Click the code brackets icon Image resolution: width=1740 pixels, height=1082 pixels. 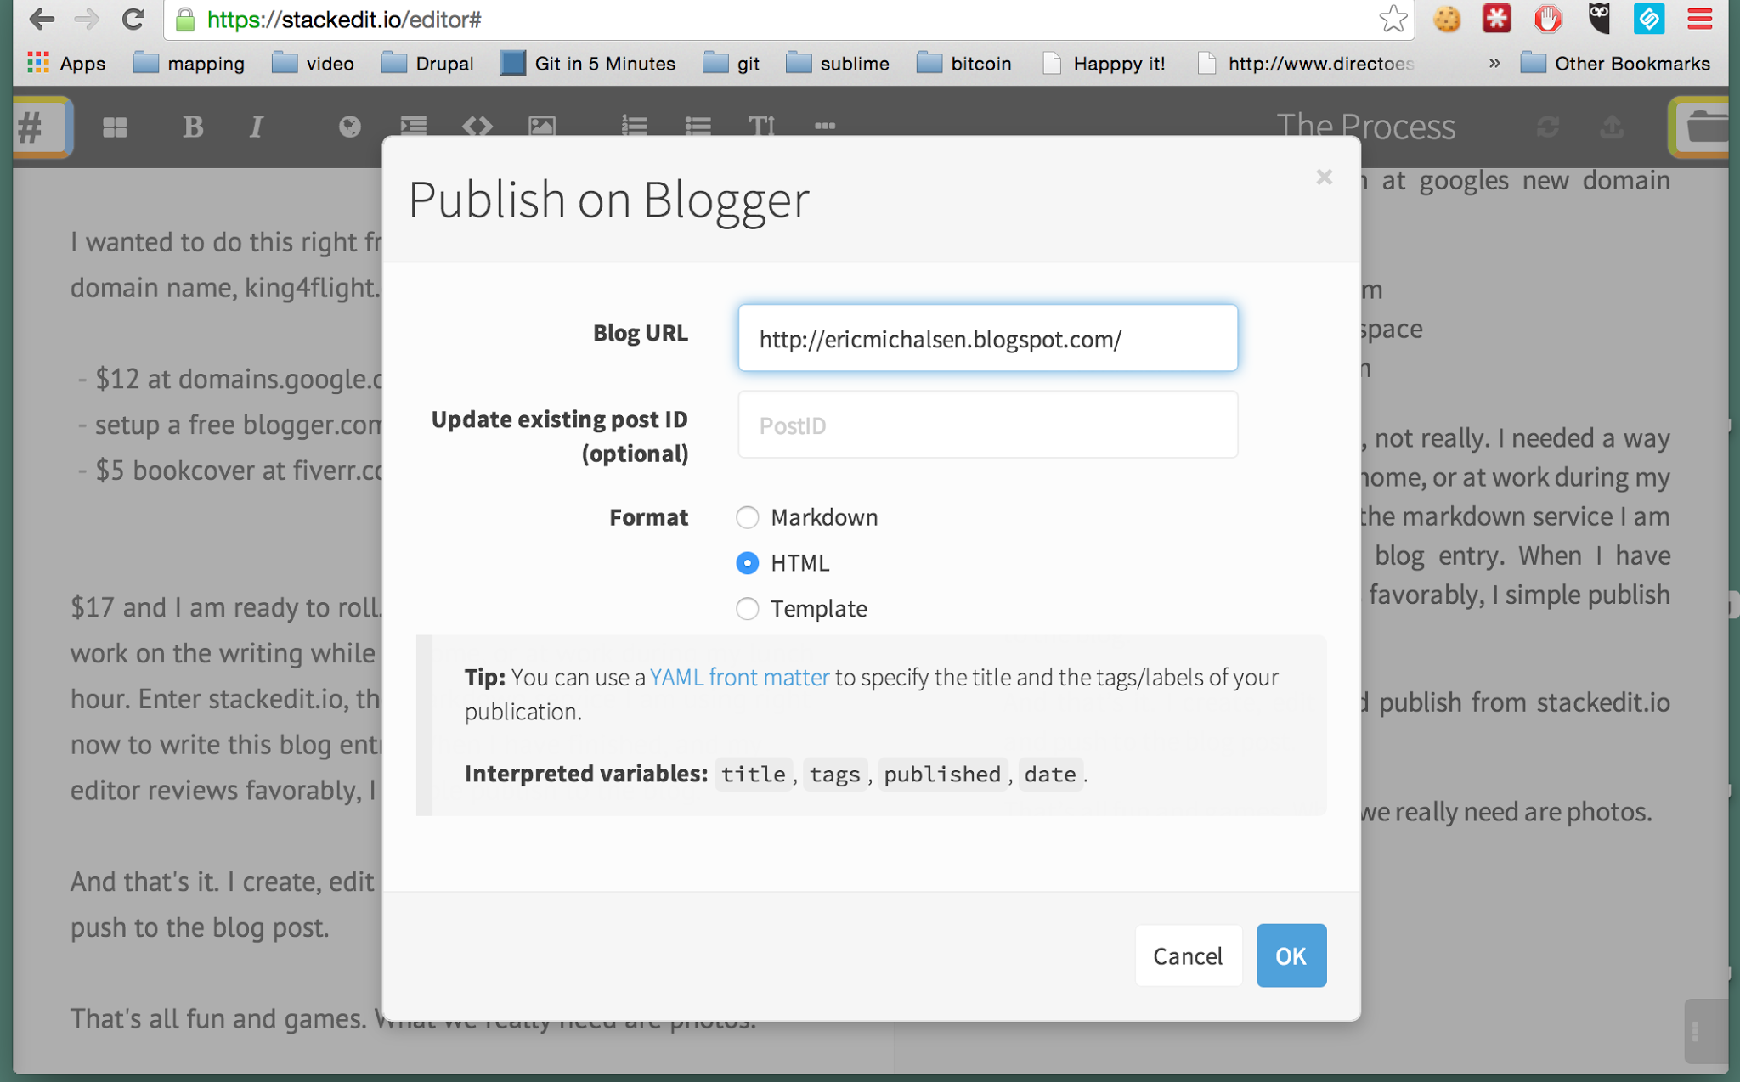pos(477,127)
